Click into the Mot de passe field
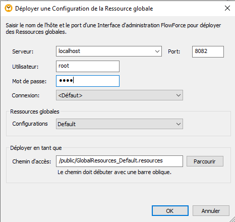This screenshot has height=222, width=235. pos(88,81)
